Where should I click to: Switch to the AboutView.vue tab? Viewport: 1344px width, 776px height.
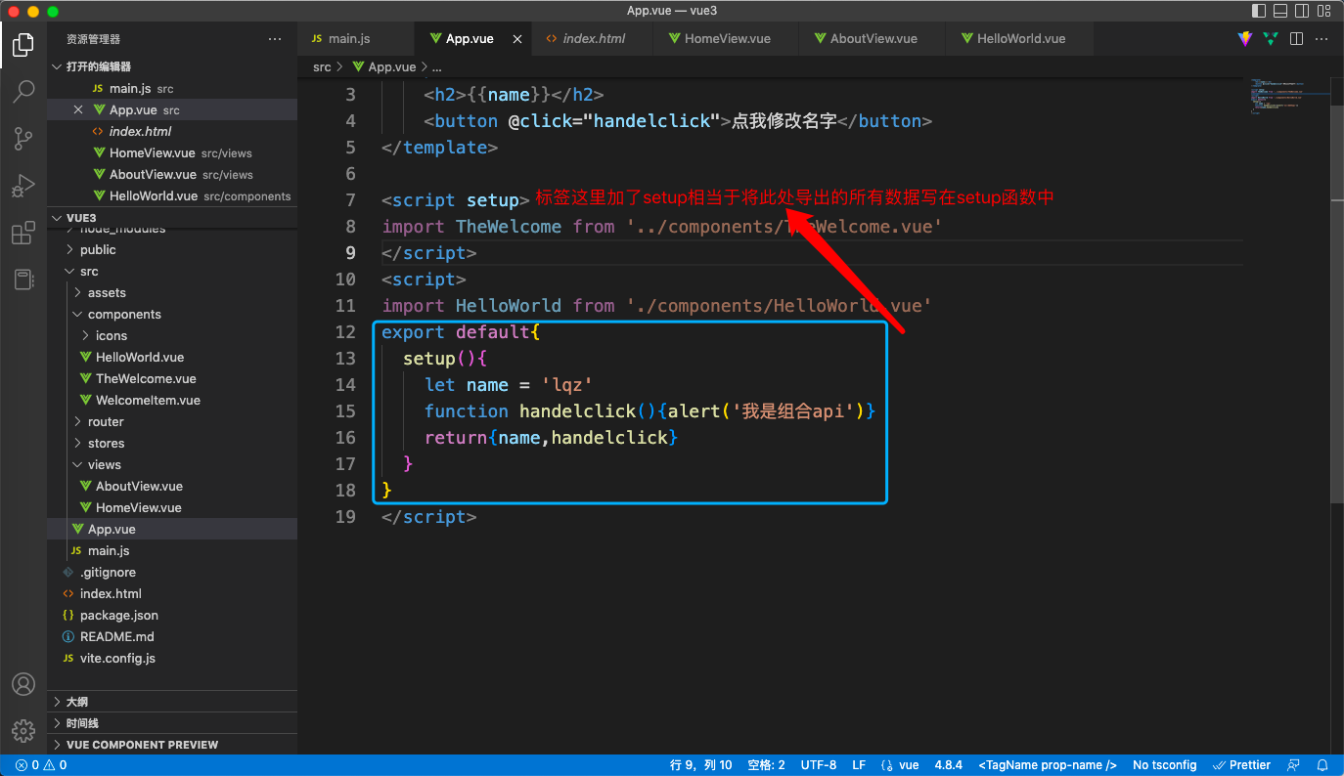coord(872,39)
